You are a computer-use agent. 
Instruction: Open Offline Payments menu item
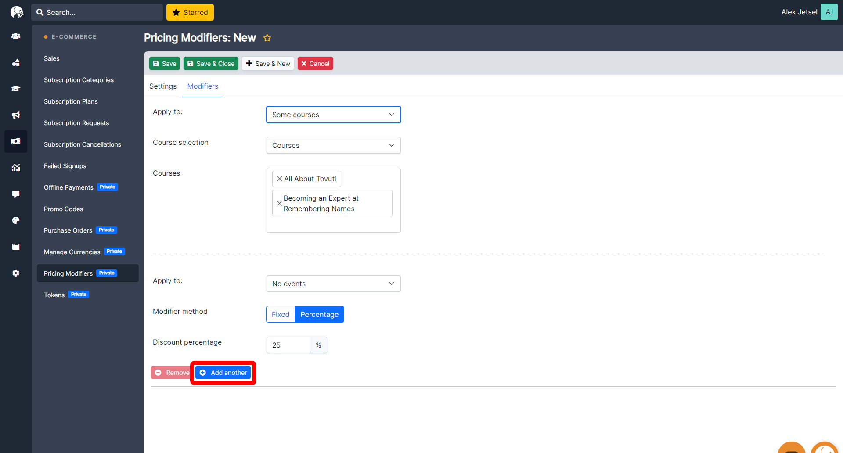pyautogui.click(x=68, y=187)
